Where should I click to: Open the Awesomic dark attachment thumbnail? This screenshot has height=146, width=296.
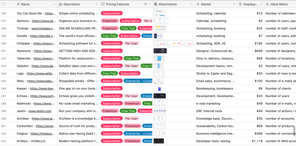(160, 51)
